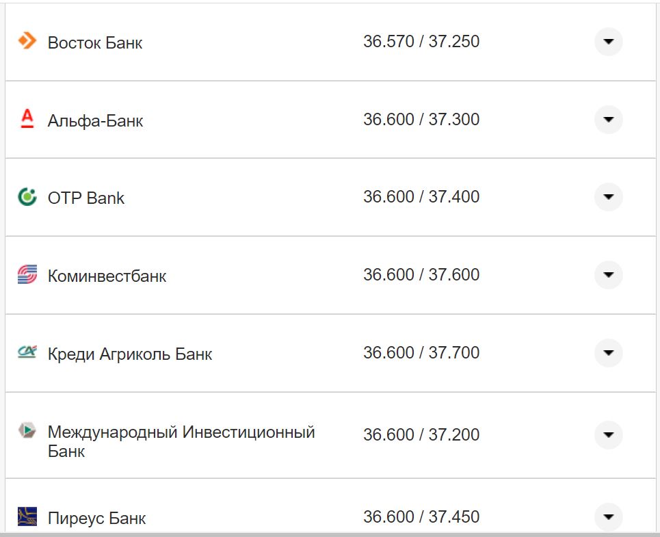Expand the Пиреус Банк rates section
The height and width of the screenshot is (537, 660).
tap(608, 518)
